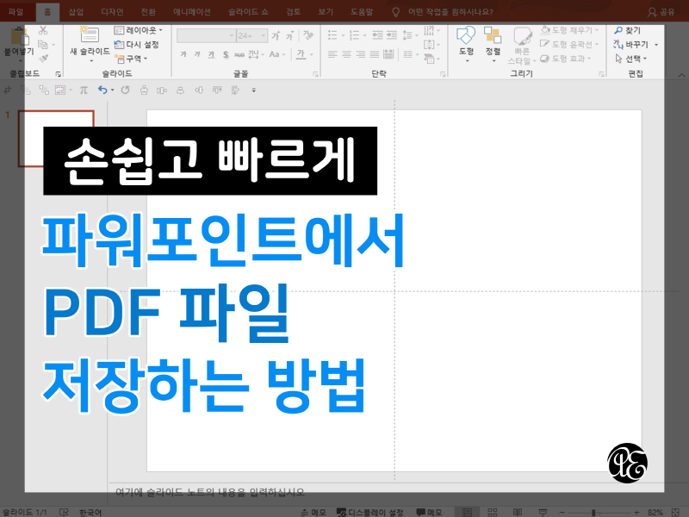The width and height of the screenshot is (689, 517).
Task: Open the font name combo box
Action: point(206,35)
